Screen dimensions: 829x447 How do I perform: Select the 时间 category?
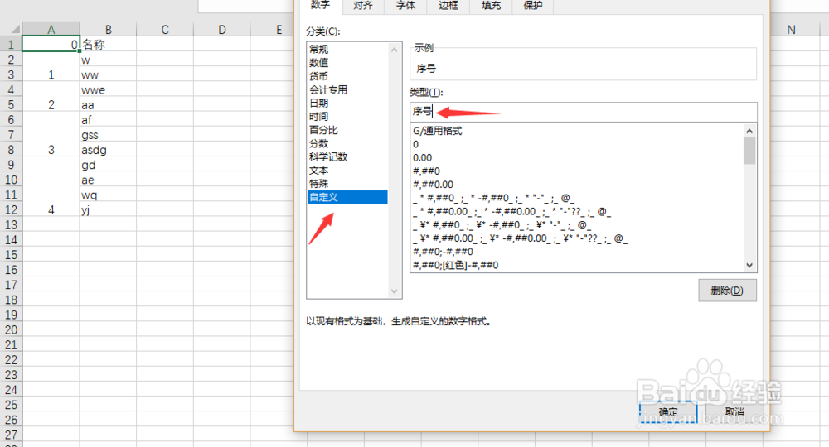[347, 117]
